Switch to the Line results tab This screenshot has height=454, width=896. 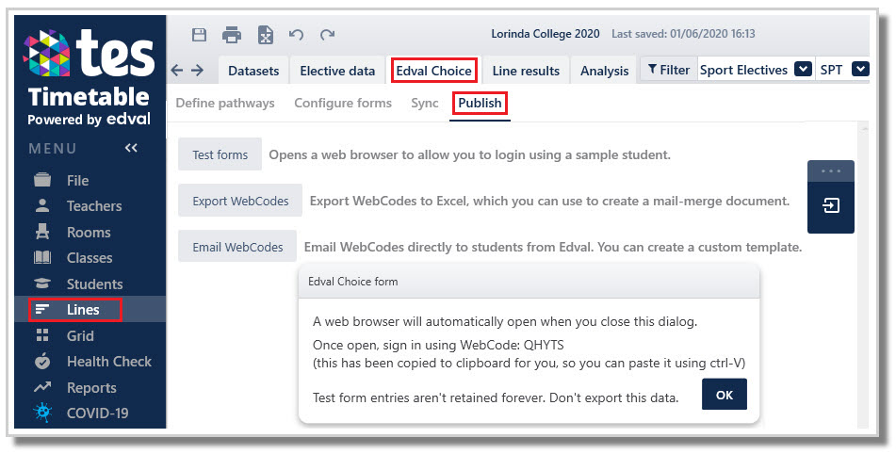(526, 71)
